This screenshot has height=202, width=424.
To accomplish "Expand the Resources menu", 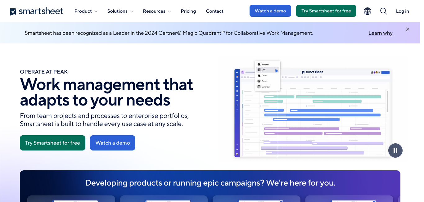I will coord(157,11).
